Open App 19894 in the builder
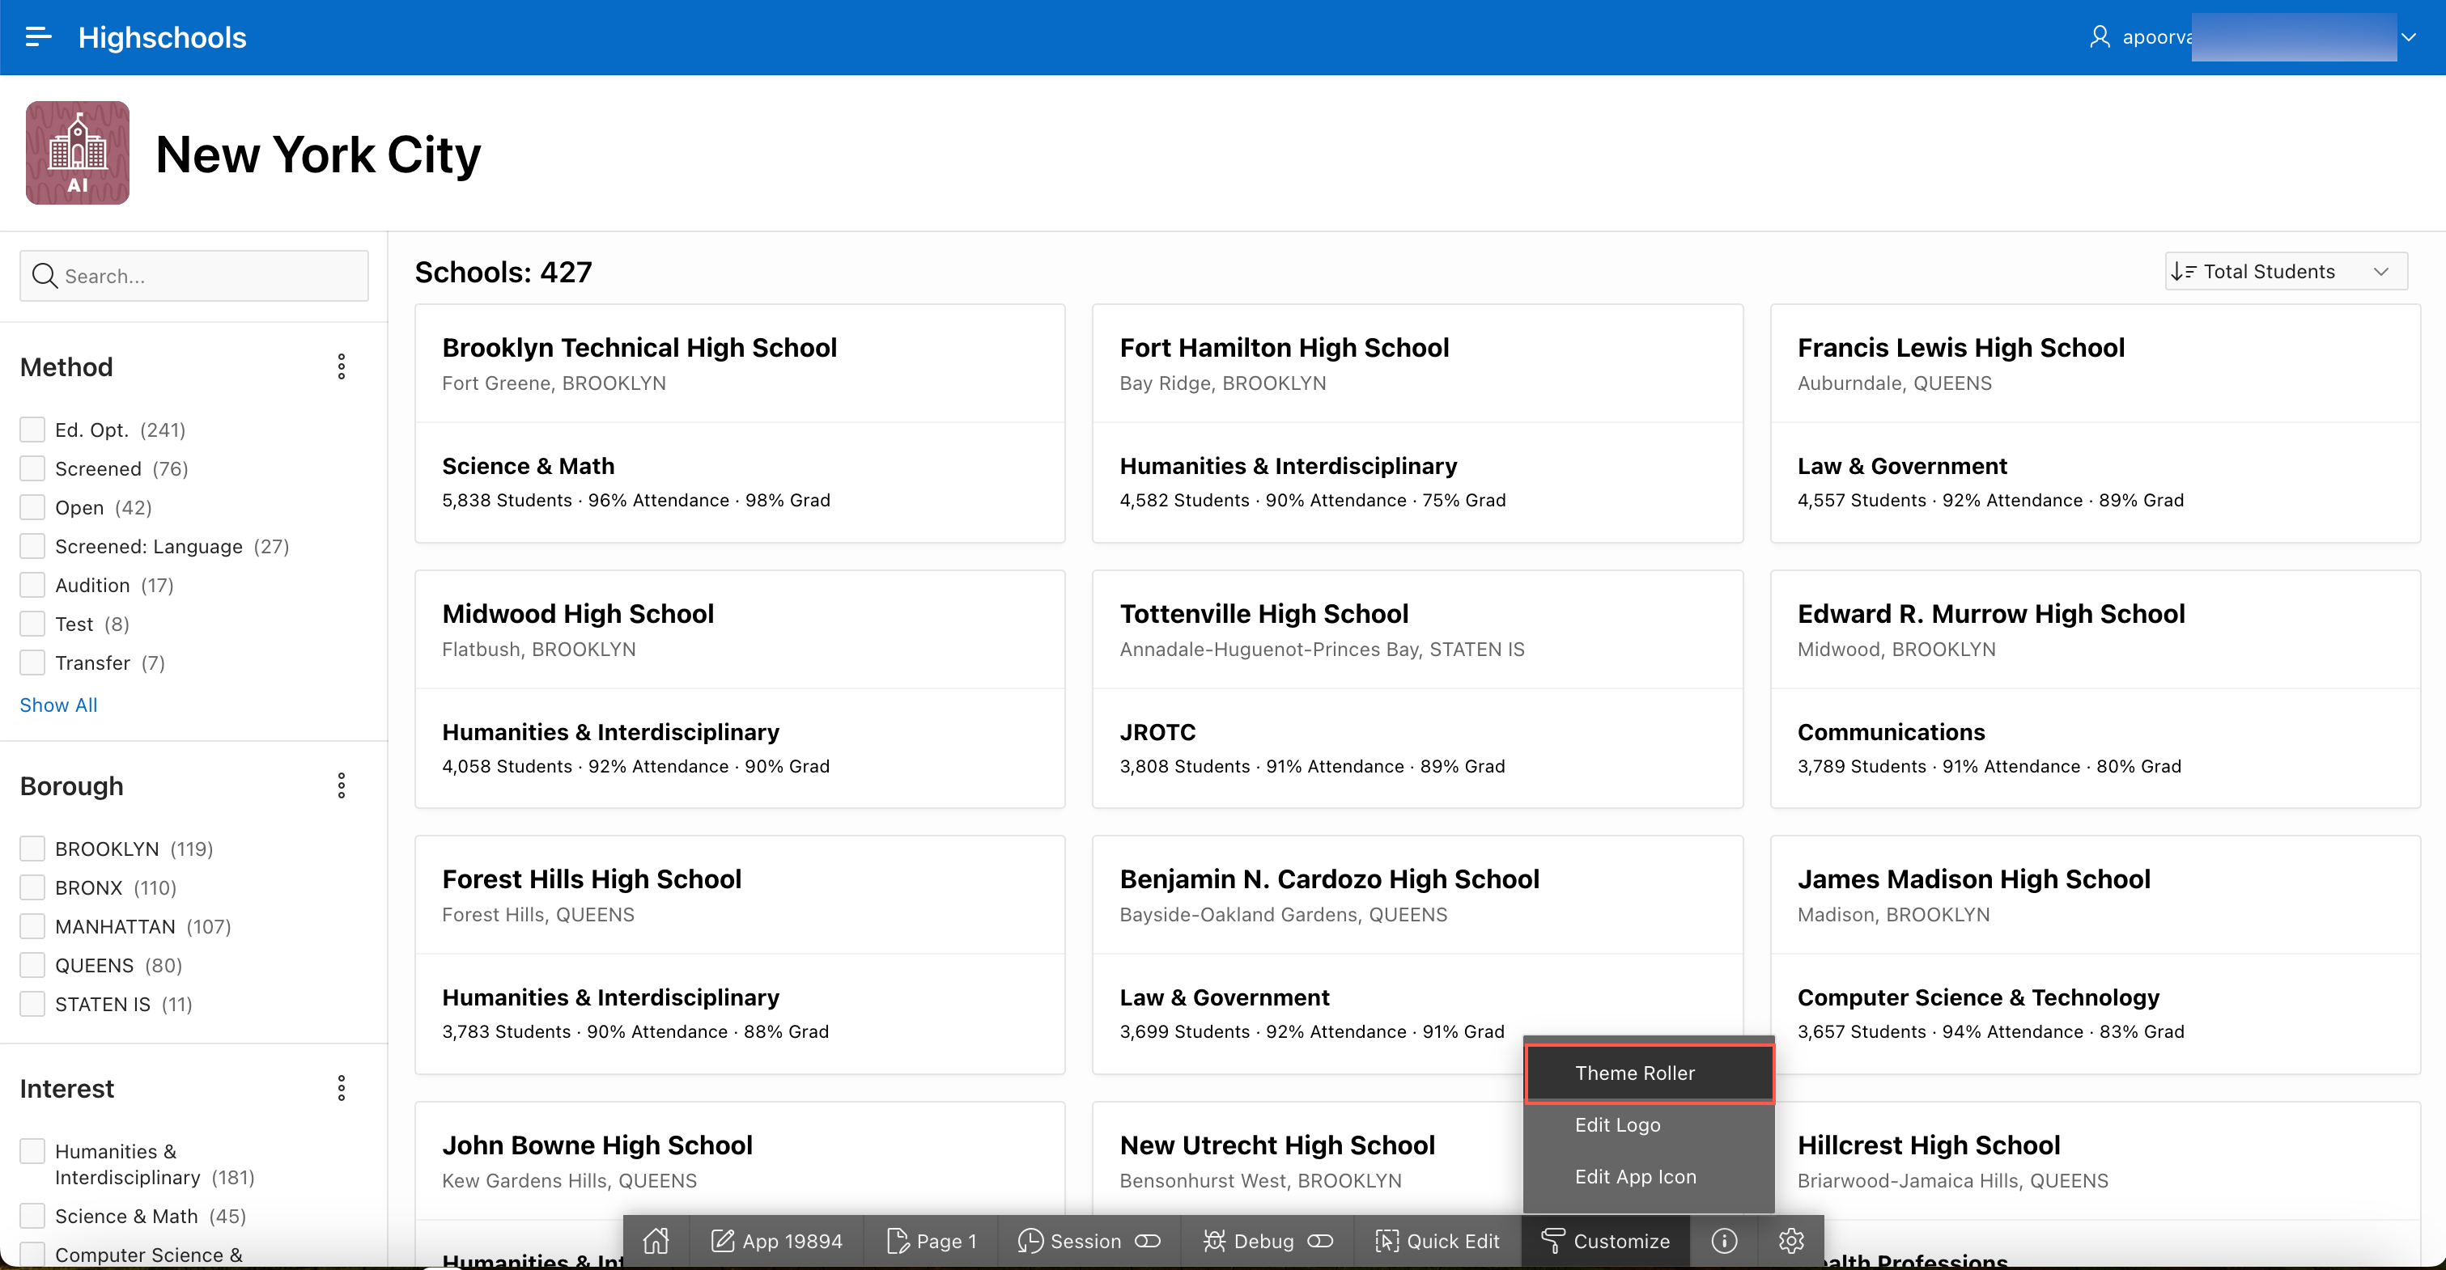This screenshot has width=2446, height=1270. tap(777, 1241)
